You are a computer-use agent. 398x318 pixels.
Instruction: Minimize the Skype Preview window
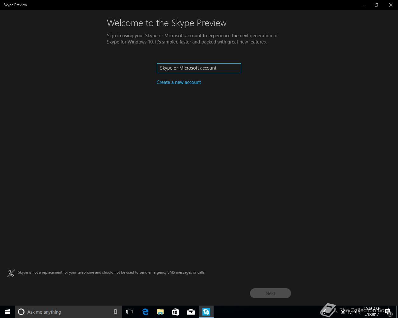pyautogui.click(x=362, y=5)
